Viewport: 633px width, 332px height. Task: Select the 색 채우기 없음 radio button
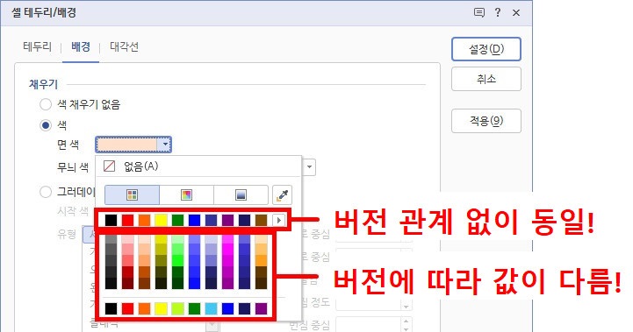pos(46,105)
